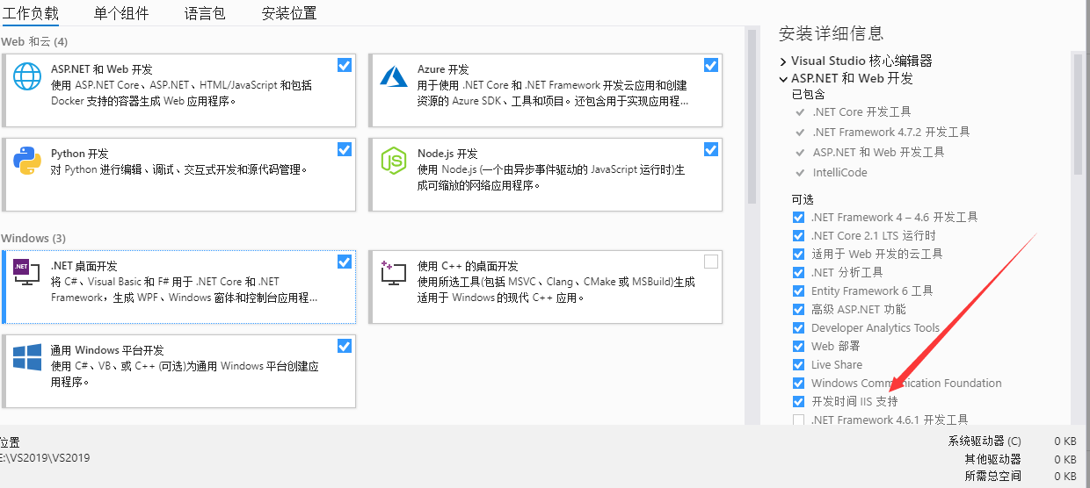This screenshot has height=488, width=1090.
Task: Select the 通用 Windows 平台开发 workload title
Action: pos(107,350)
